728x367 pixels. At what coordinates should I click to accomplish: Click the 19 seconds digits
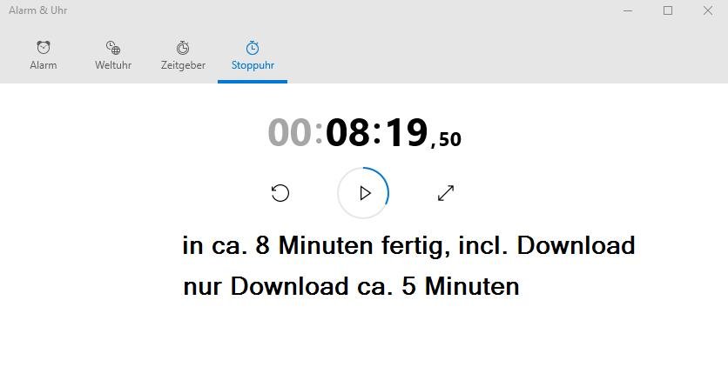(407, 132)
